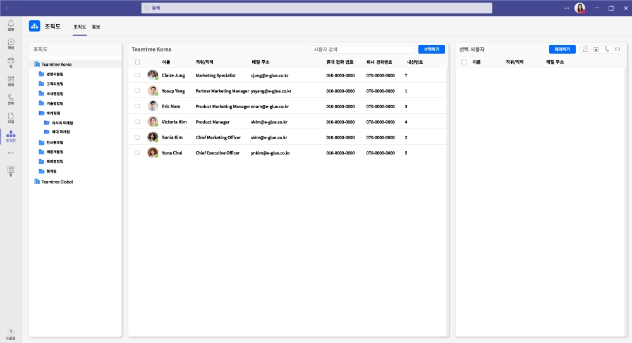Open the 채팅 (chat) icon in the sidebar
Image resolution: width=632 pixels, height=343 pixels.
click(x=11, y=43)
